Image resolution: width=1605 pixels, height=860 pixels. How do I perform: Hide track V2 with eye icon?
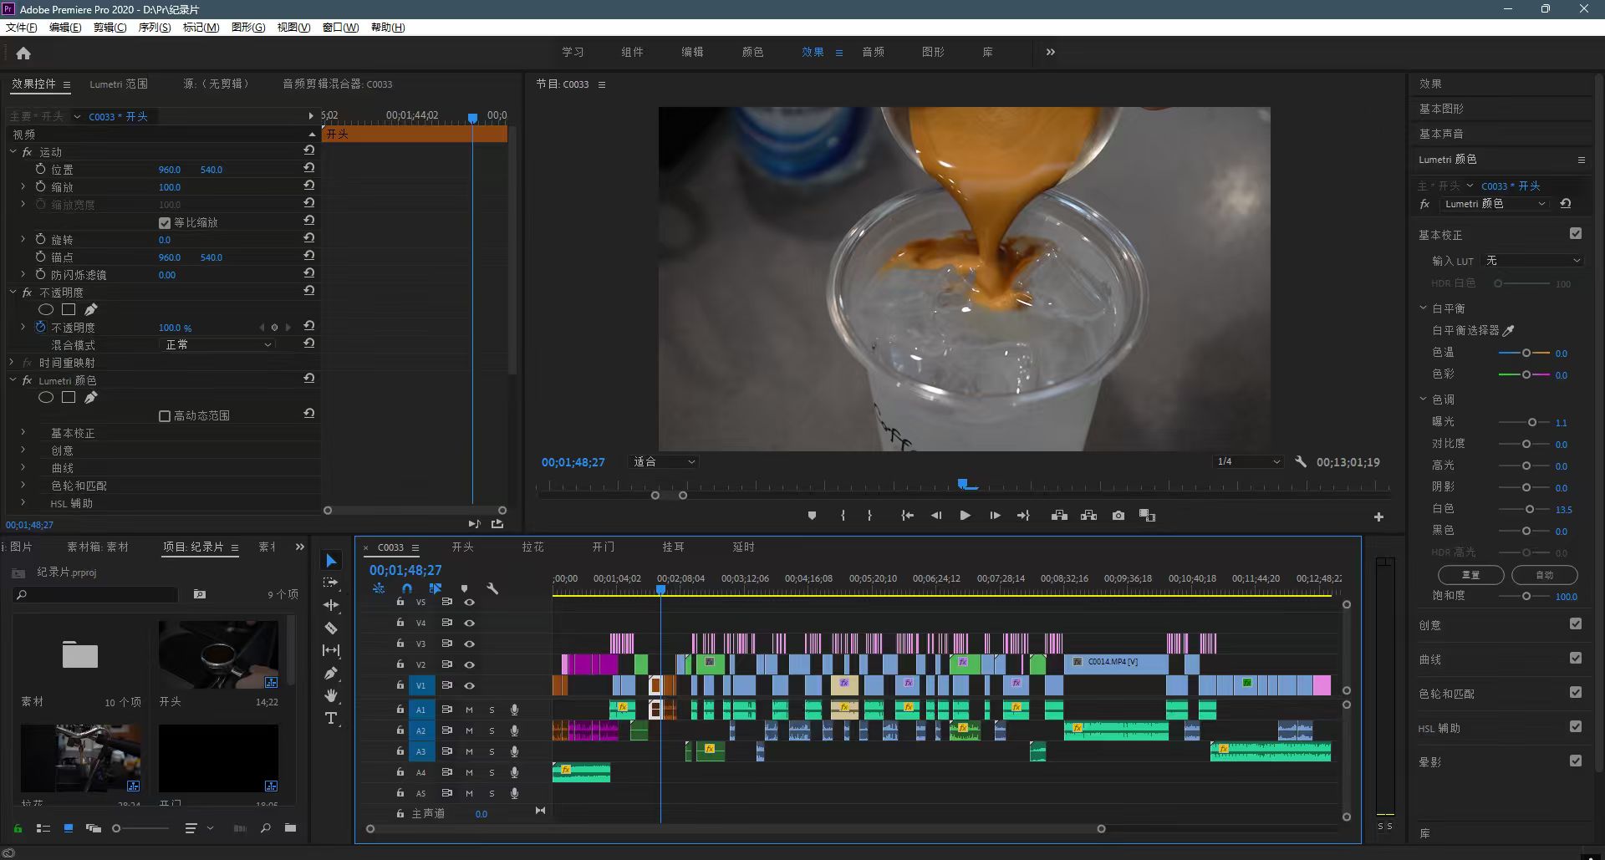[470, 664]
